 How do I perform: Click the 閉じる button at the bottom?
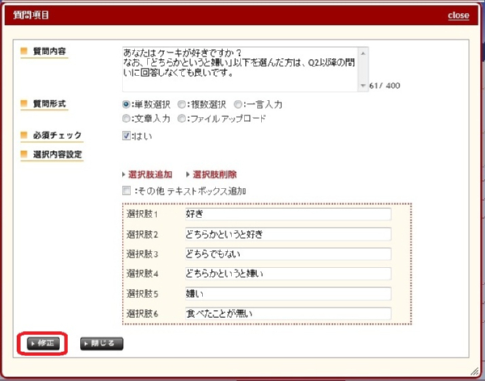pyautogui.click(x=102, y=343)
